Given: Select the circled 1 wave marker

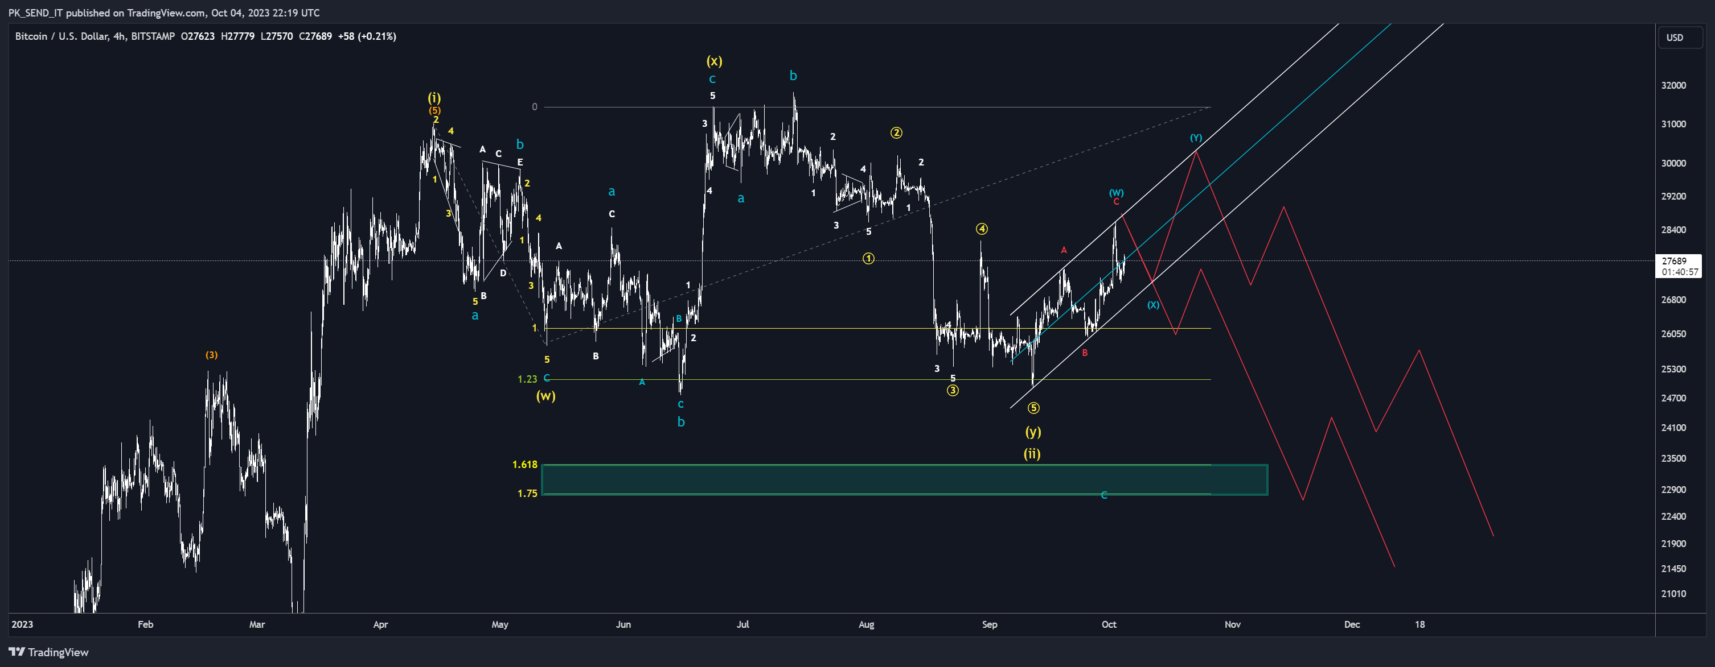Looking at the screenshot, I should coord(868,258).
